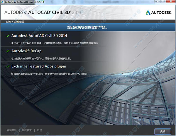Click the checkmark beside Autodesk ReCap
Image resolution: width=176 pixels, height=136 pixels.
[x=8, y=51]
